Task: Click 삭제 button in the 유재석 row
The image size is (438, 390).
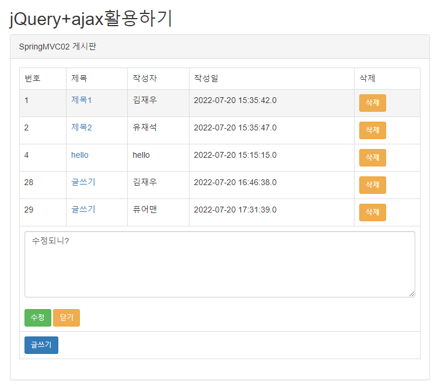Action: [372, 130]
